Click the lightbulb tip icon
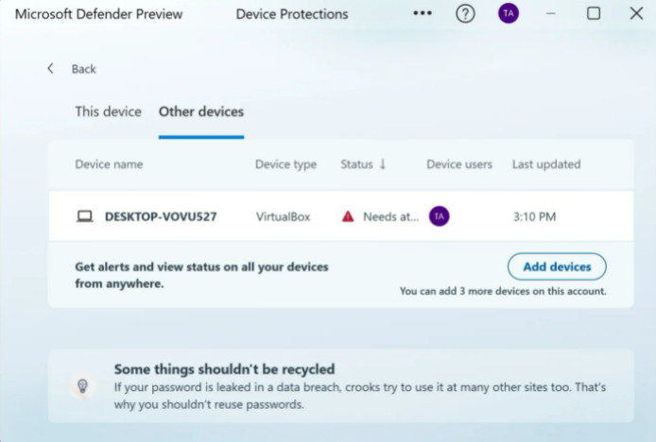Screen dimensions: 656x442 pyautogui.click(x=82, y=385)
